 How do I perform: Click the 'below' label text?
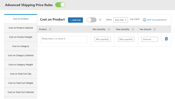[x=109, y=19]
